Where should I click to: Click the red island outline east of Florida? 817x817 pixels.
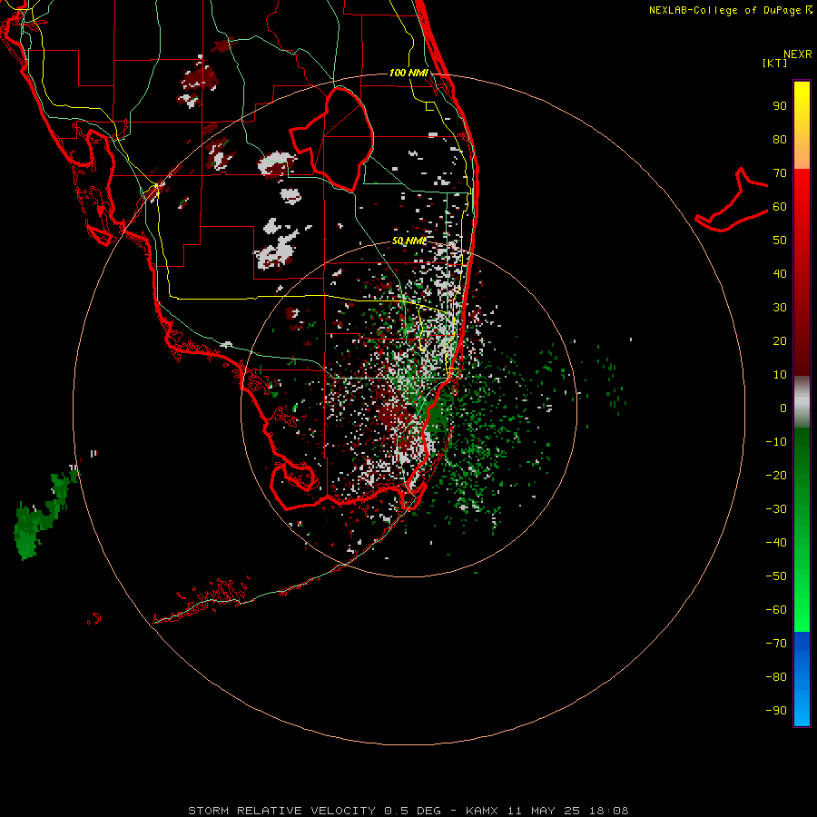coord(732,201)
